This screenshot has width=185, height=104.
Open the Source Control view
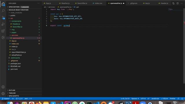[x=3, y=18]
